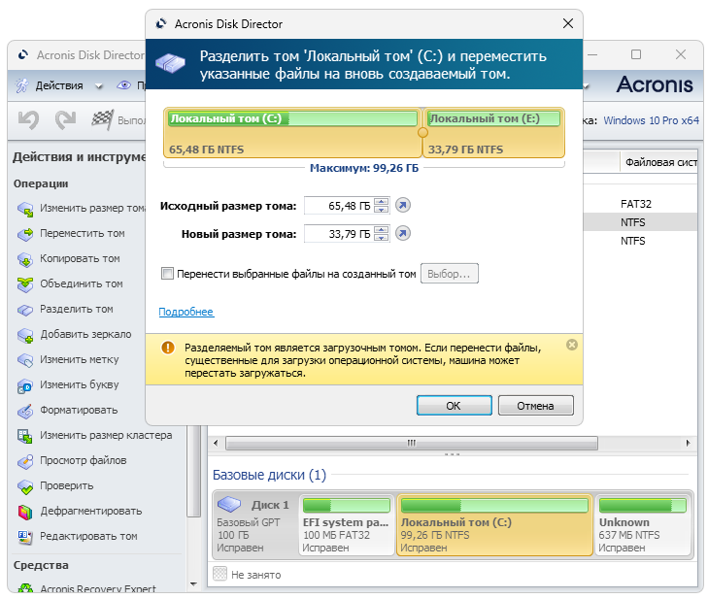Maximize new volume size arrow button
The image size is (708, 599).
click(403, 233)
